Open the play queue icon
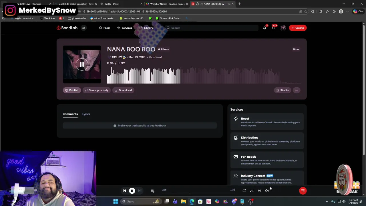 [x=152, y=191]
